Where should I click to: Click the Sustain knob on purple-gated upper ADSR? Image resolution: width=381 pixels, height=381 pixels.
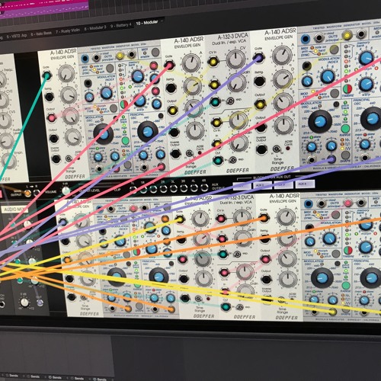point(283,102)
